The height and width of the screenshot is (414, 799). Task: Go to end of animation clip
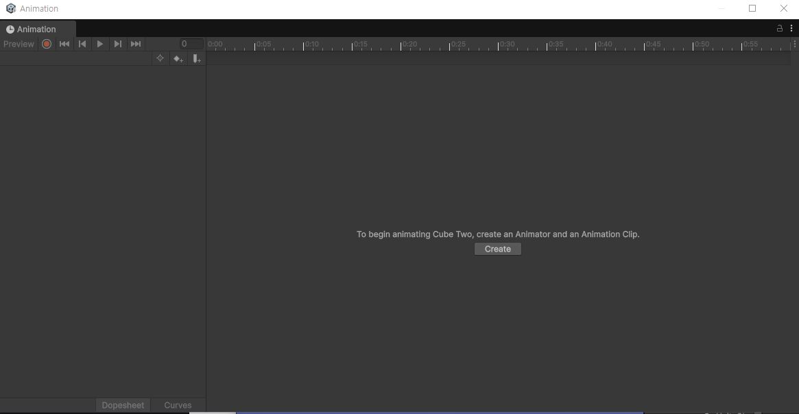136,44
